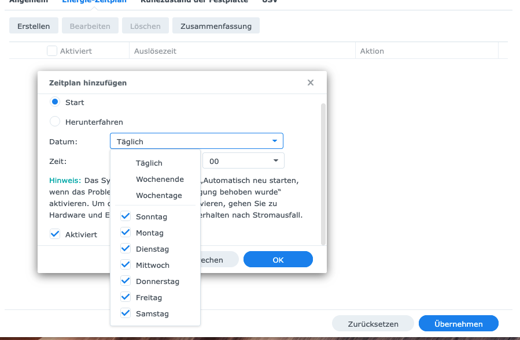Click the Auslösezeit column header
The image size is (520, 340).
[x=242, y=51]
